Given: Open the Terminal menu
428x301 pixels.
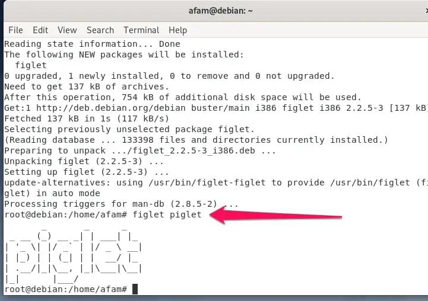Looking at the screenshot, I should (141, 30).
